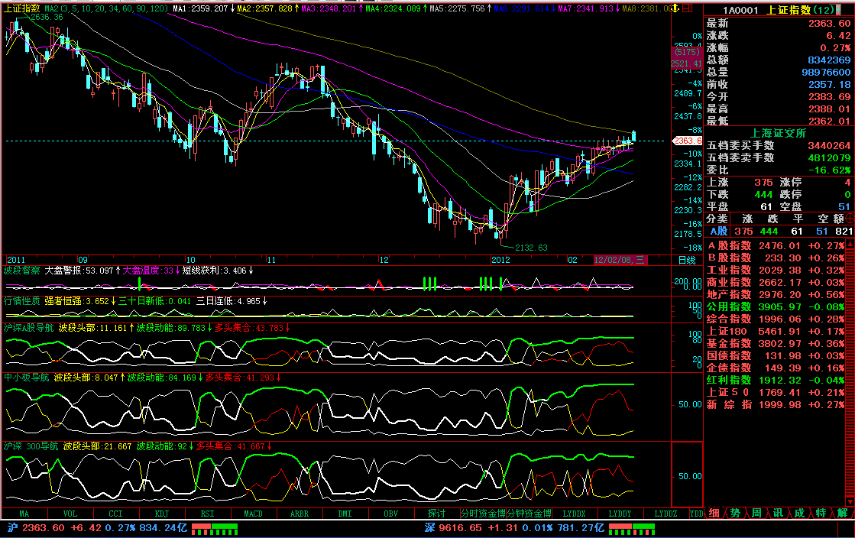Select the A股指数 row

[x=775, y=245]
